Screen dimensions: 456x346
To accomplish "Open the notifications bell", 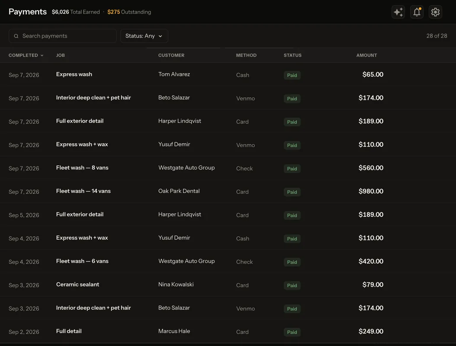I will click(x=417, y=12).
